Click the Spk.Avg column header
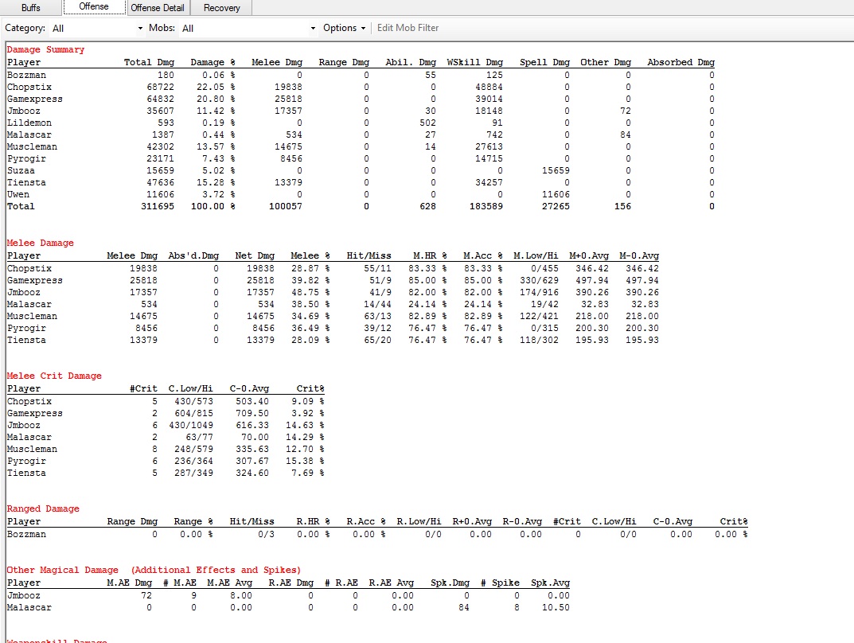The height and width of the screenshot is (643, 854). (x=551, y=583)
